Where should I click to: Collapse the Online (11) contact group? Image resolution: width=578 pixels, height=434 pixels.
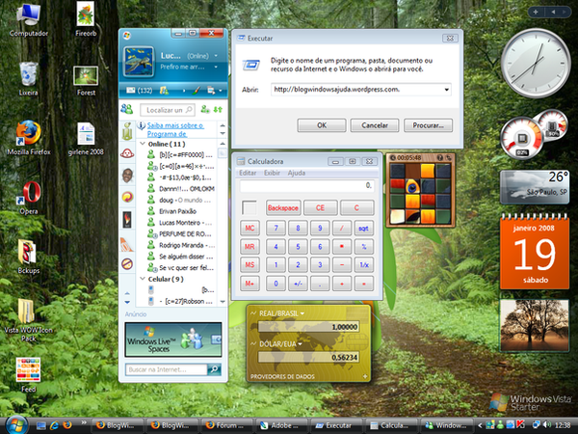pyautogui.click(x=143, y=144)
